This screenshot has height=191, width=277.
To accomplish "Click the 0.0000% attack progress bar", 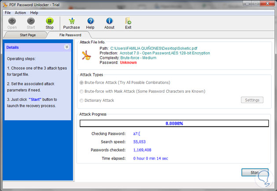I will [174, 123].
